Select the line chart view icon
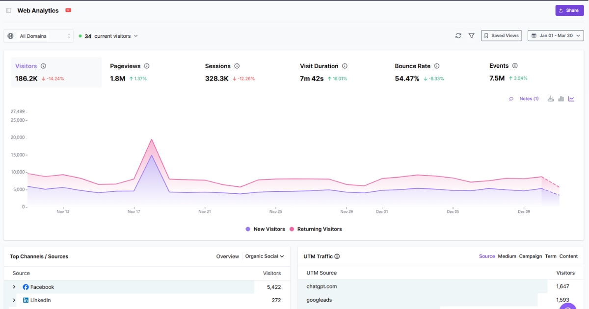589x309 pixels. tap(571, 98)
